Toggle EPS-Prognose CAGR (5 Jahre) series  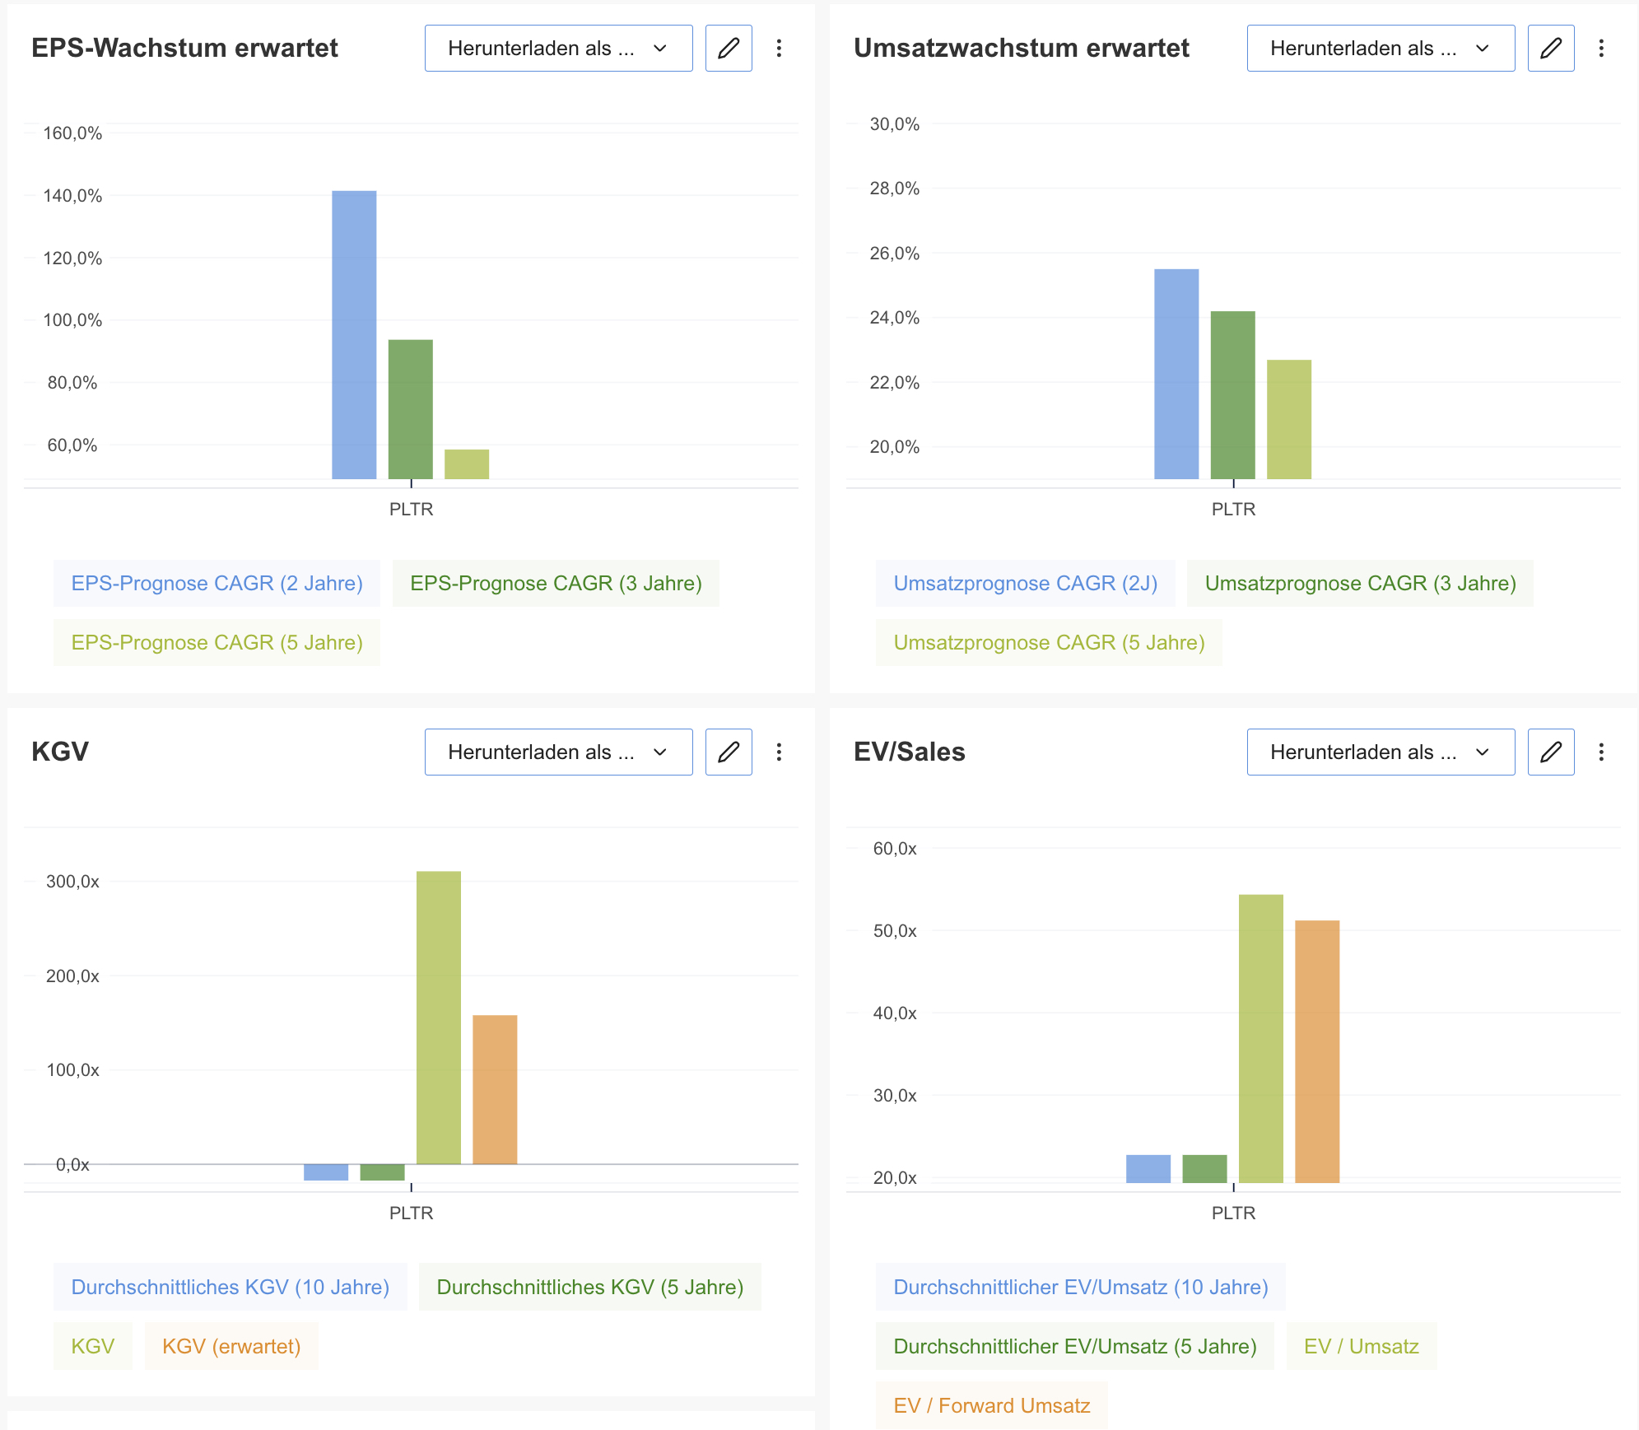point(217,642)
